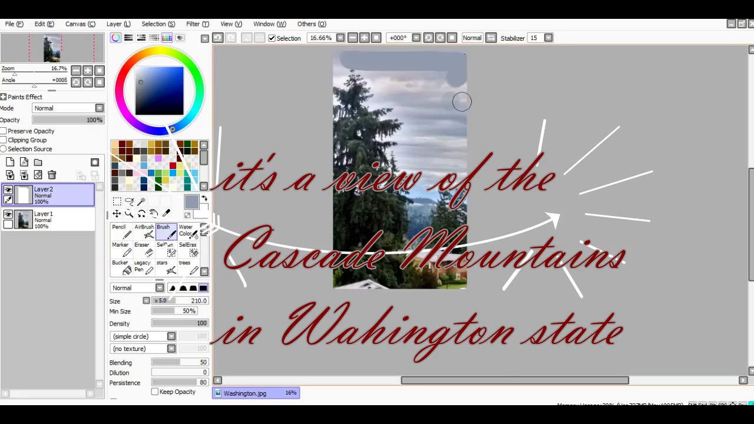Switch to the Washington.jpg document tab
Screen dimensions: 754x424
coord(256,393)
